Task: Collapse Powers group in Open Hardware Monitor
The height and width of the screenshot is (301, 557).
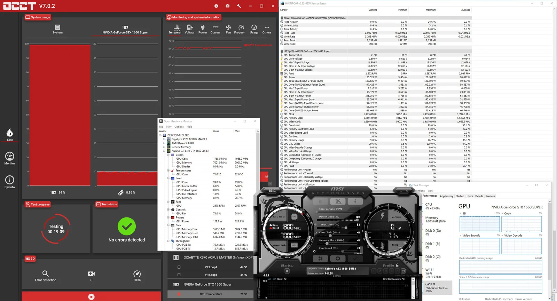Action: [168, 217]
